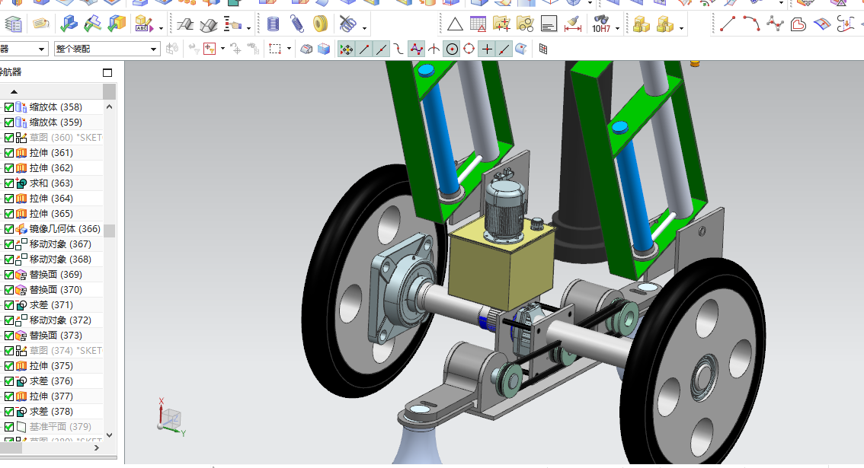
Task: Toggle the End Point snap option
Action: pyautogui.click(x=363, y=49)
